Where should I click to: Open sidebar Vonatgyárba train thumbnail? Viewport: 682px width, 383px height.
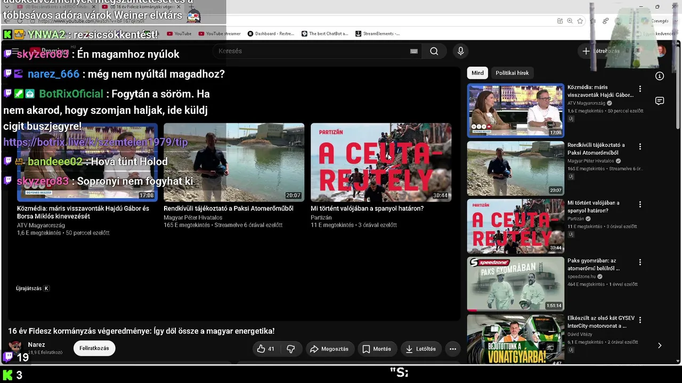click(x=515, y=340)
